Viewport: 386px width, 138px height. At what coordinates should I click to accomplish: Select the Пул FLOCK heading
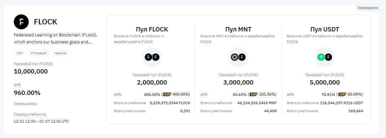tap(152, 29)
